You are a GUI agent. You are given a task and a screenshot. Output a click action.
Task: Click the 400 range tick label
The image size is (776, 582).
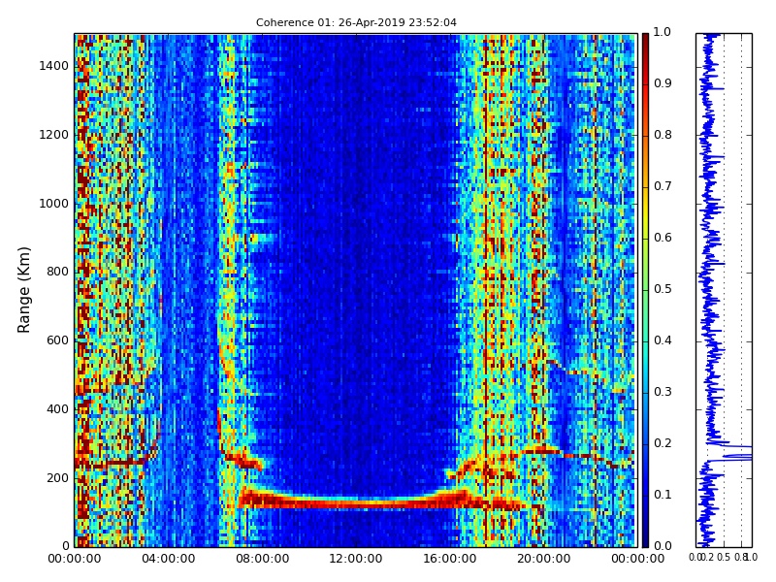[x=58, y=409]
